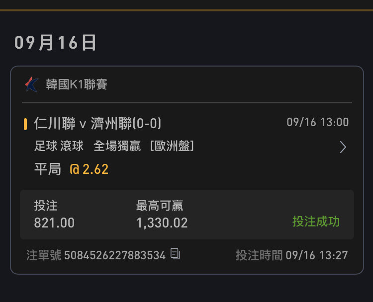
Task: Click the 投注時間 09/16 13:27 text
Action: coord(292,255)
